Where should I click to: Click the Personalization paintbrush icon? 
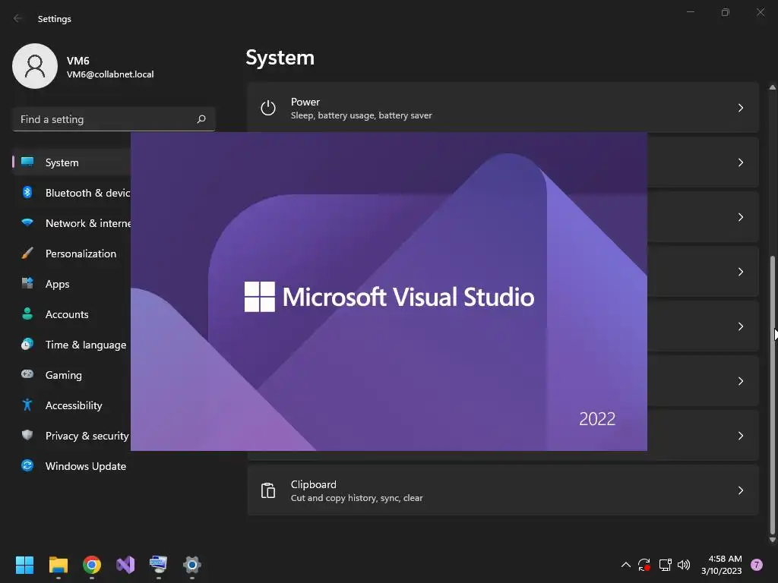(27, 253)
